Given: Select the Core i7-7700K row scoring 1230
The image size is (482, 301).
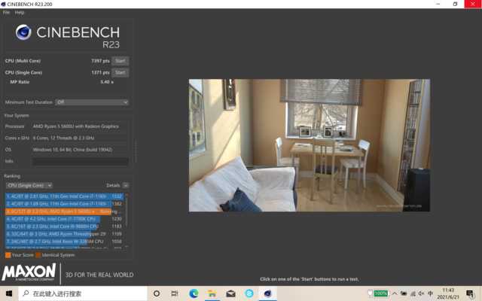Looking at the screenshot, I should (65, 219).
